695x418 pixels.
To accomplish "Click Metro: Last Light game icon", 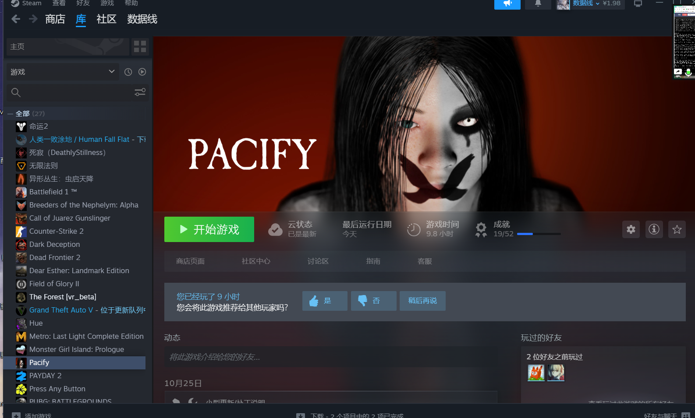I will click(21, 337).
